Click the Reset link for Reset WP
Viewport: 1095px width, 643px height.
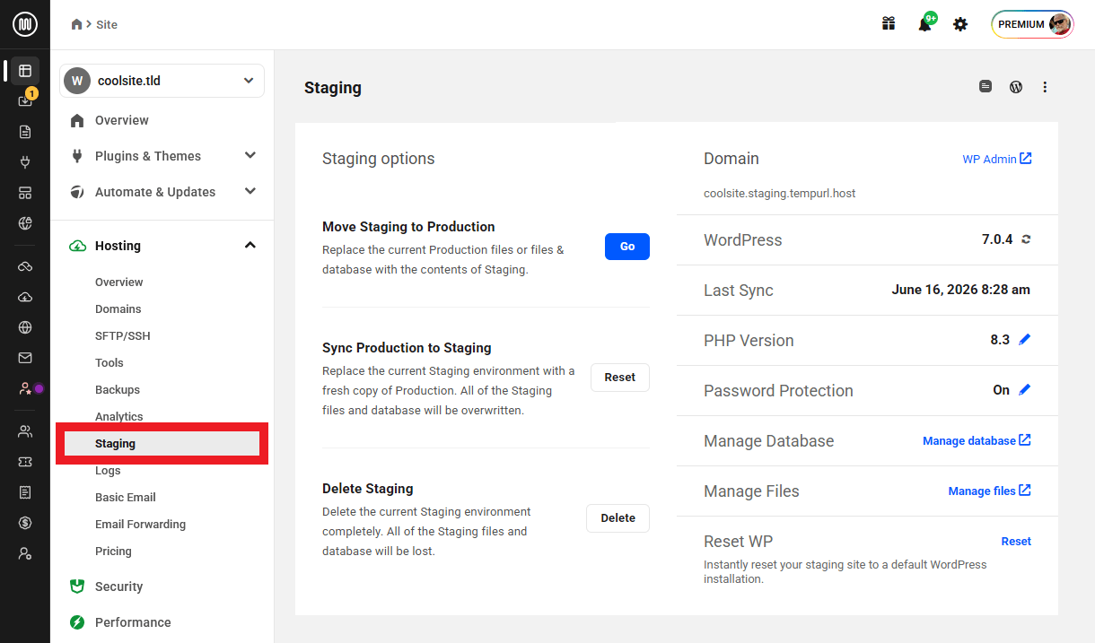1016,541
